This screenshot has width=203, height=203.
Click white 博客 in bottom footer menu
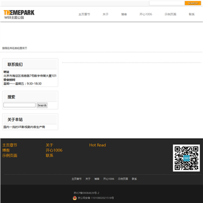click(x=97, y=179)
